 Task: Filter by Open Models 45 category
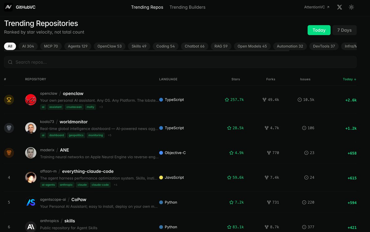tap(252, 46)
